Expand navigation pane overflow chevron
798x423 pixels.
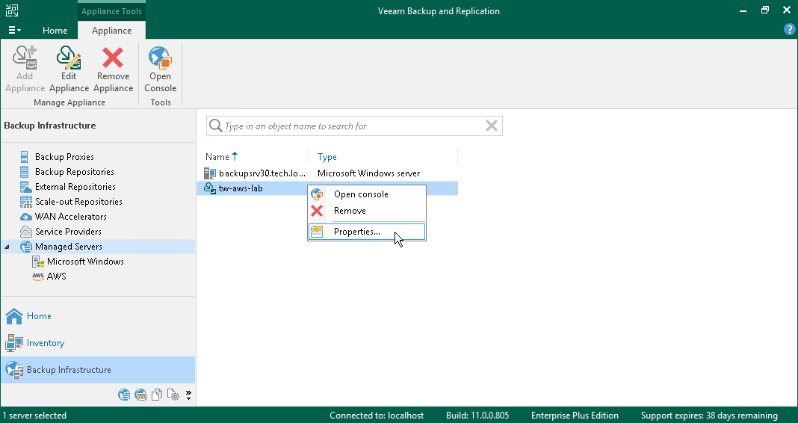pyautogui.click(x=188, y=395)
